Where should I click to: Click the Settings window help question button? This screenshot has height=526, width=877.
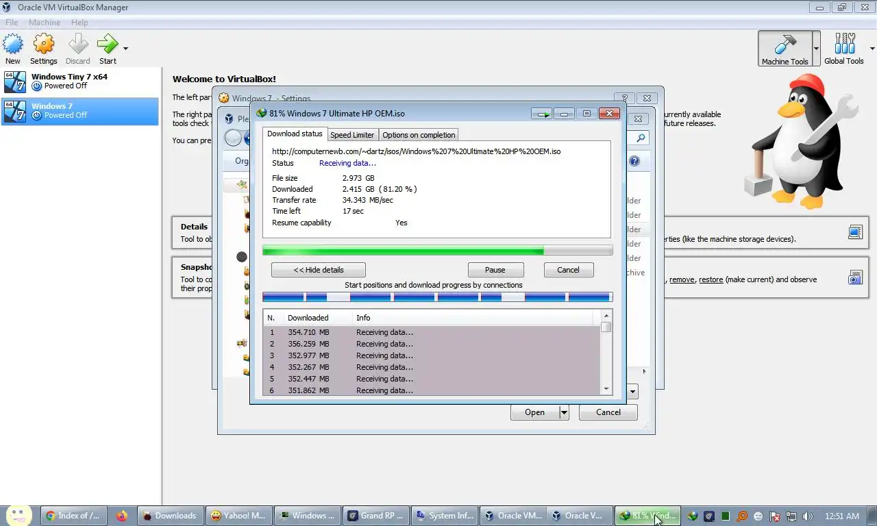point(624,98)
